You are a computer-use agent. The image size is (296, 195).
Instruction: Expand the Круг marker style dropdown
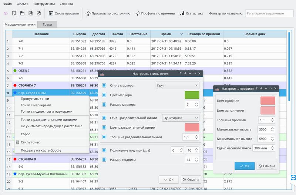177,86
